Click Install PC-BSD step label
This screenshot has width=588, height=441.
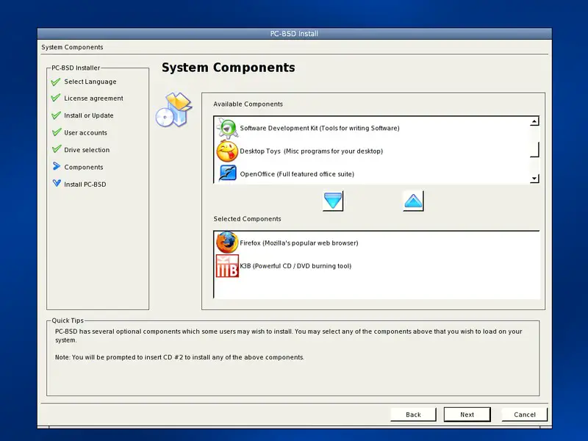tap(85, 184)
